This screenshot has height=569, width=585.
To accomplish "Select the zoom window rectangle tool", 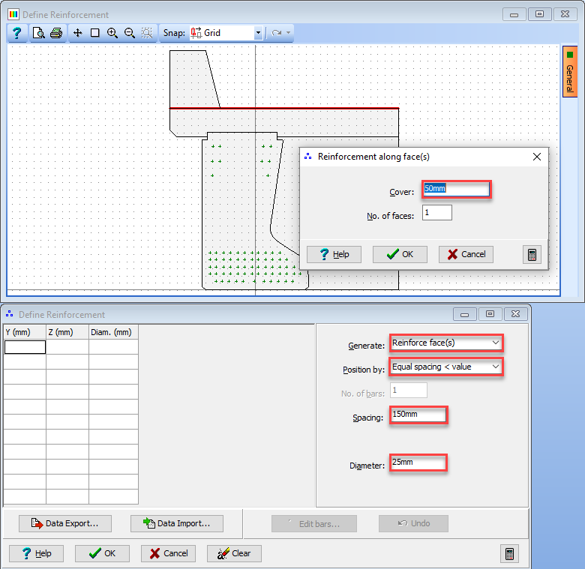I will pos(95,33).
